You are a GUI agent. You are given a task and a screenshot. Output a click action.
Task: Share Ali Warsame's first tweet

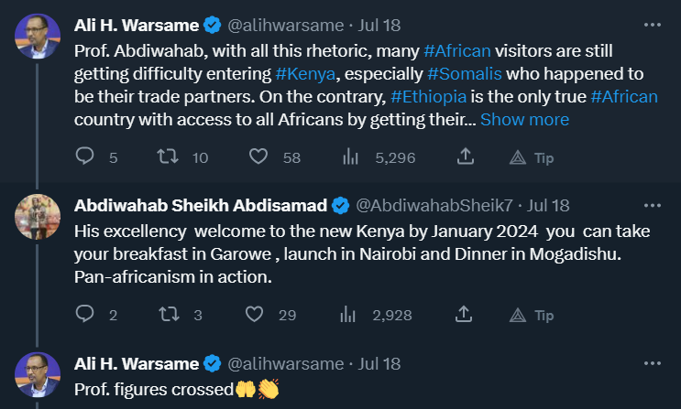[466, 157]
